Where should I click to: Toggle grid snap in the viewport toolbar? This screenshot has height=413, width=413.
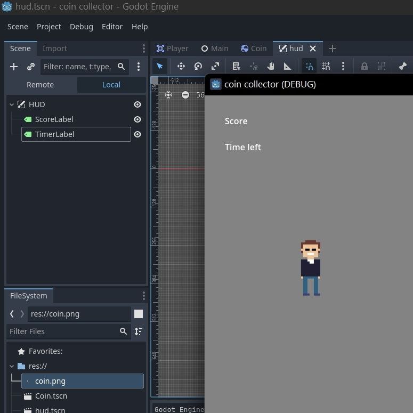(326, 66)
